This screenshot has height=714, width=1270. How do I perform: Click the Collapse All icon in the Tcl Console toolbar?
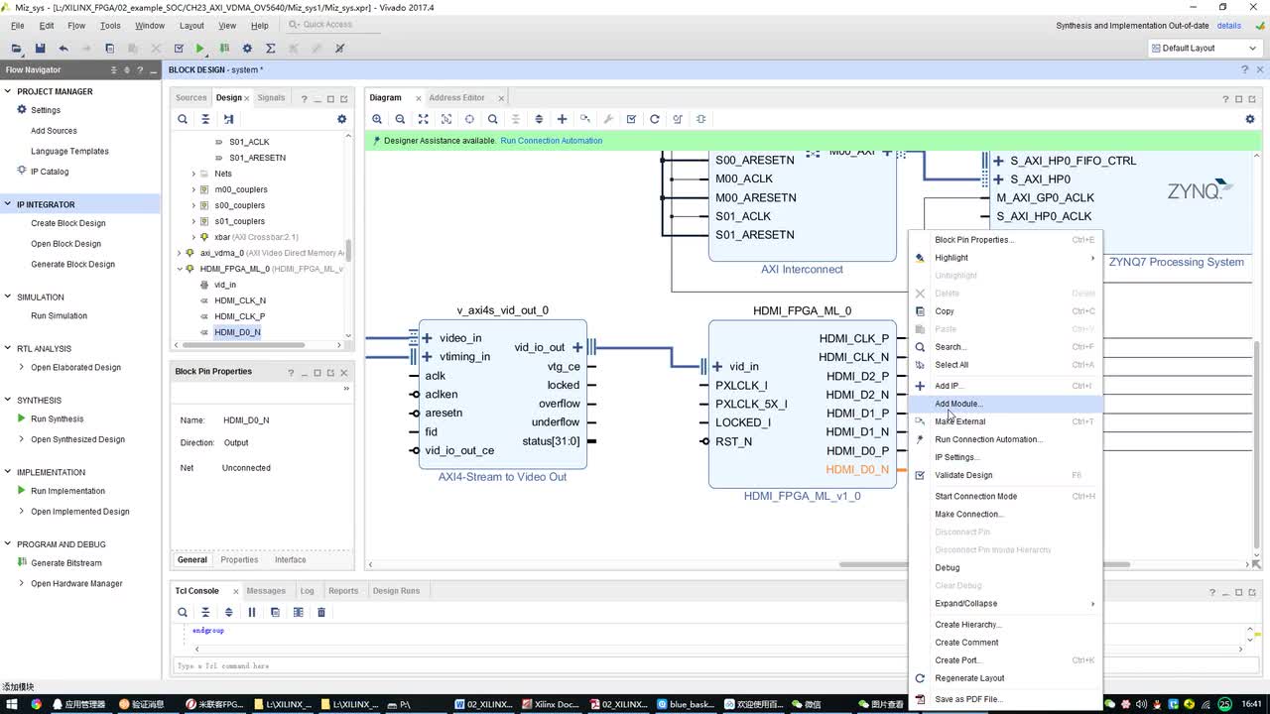tap(205, 612)
